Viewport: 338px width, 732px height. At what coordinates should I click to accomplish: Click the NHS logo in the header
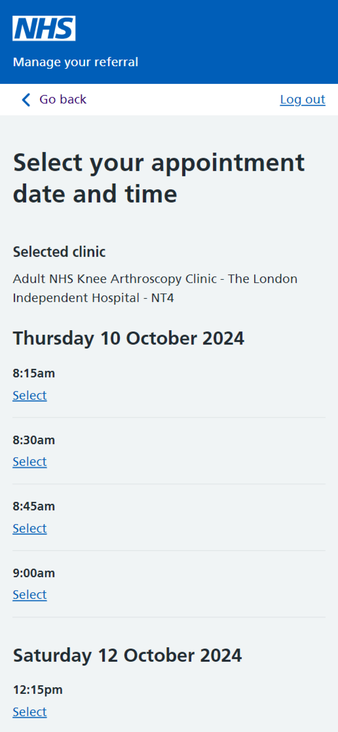[44, 28]
